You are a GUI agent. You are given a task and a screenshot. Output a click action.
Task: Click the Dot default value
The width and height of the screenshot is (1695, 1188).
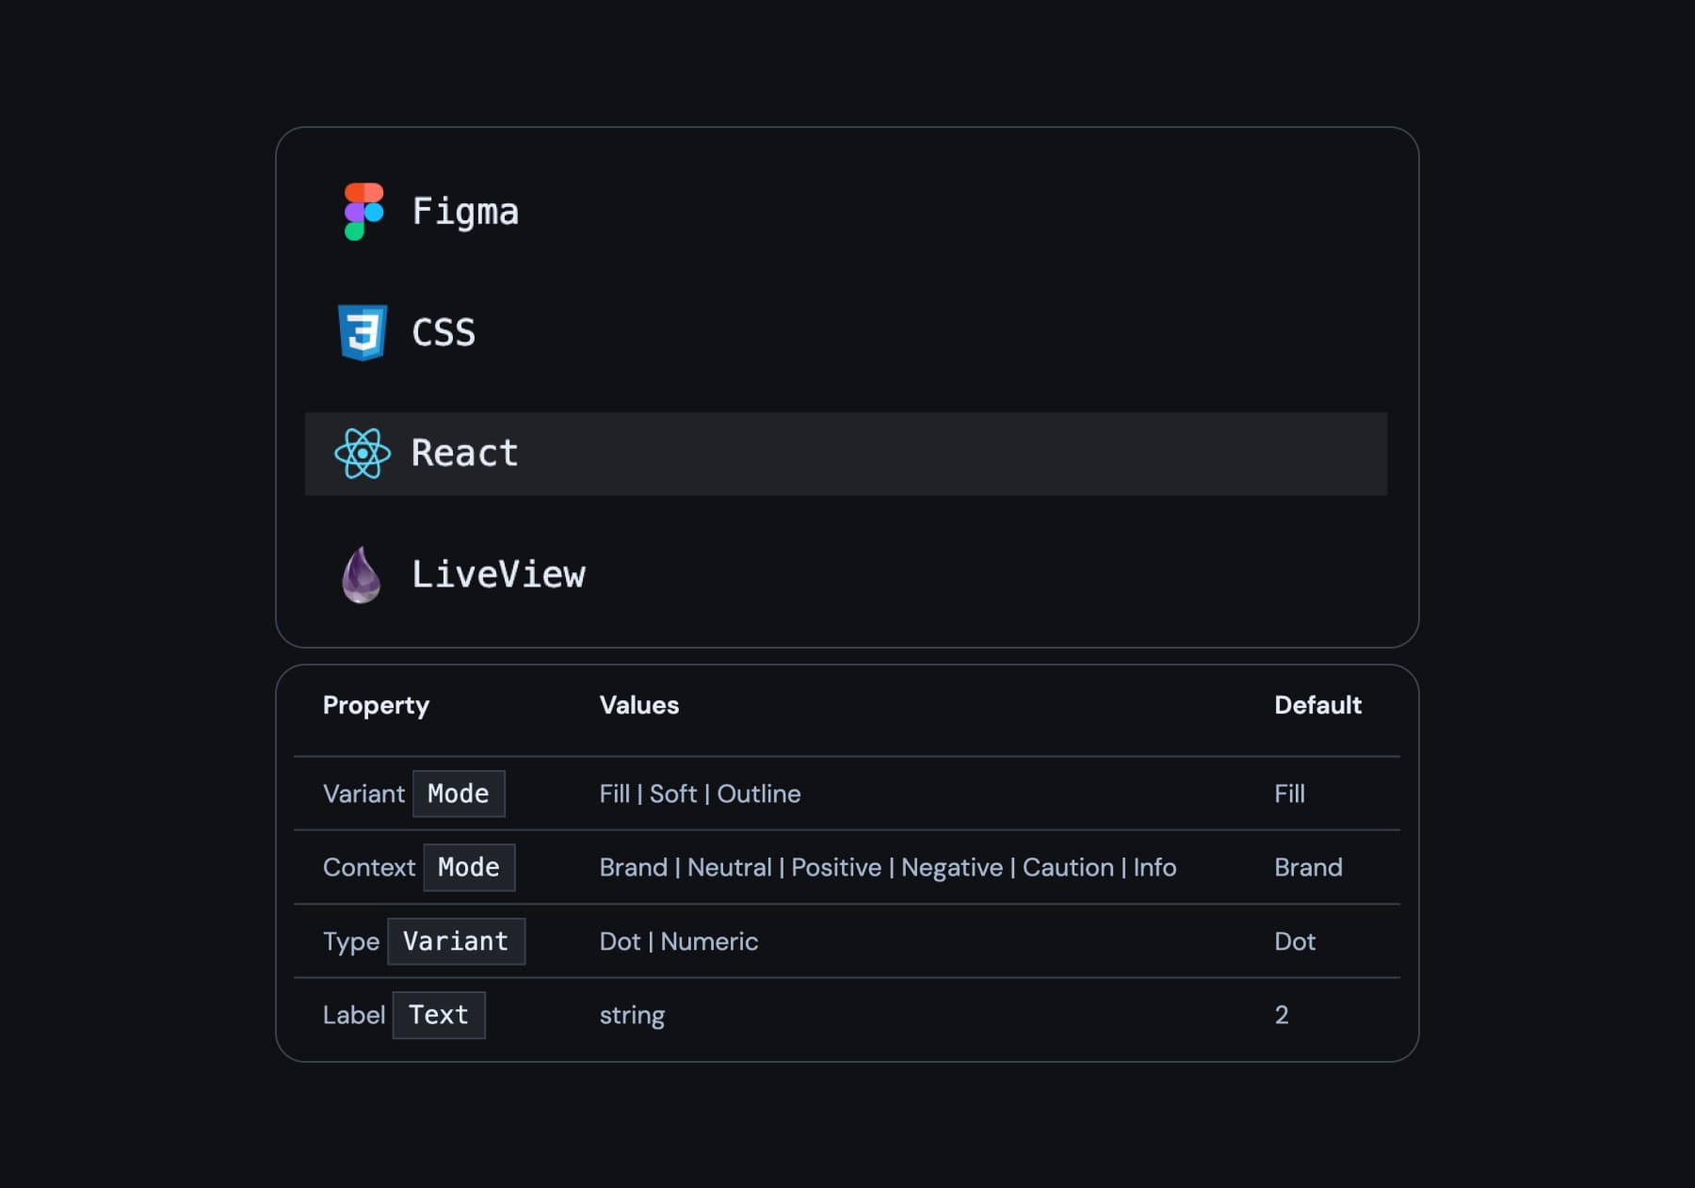pos(1296,940)
